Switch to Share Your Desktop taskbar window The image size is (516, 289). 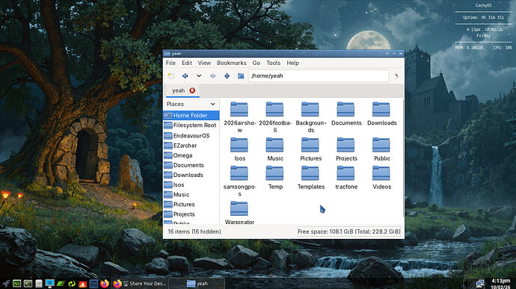pos(141,284)
